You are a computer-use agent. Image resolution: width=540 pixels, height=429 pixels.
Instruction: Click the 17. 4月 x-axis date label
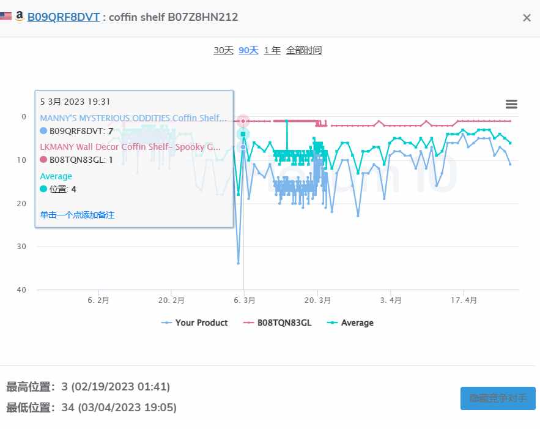tap(464, 300)
